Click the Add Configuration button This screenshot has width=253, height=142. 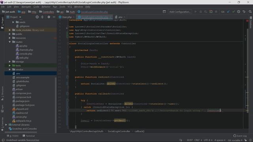point(180,12)
